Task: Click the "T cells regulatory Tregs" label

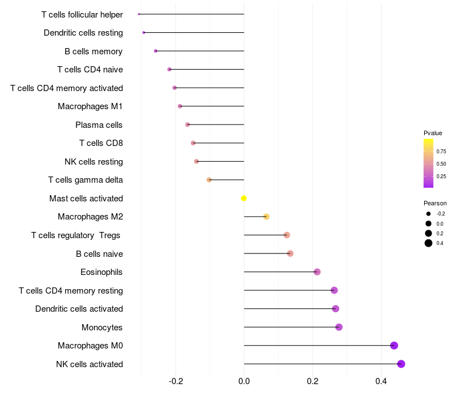Action: (76, 235)
